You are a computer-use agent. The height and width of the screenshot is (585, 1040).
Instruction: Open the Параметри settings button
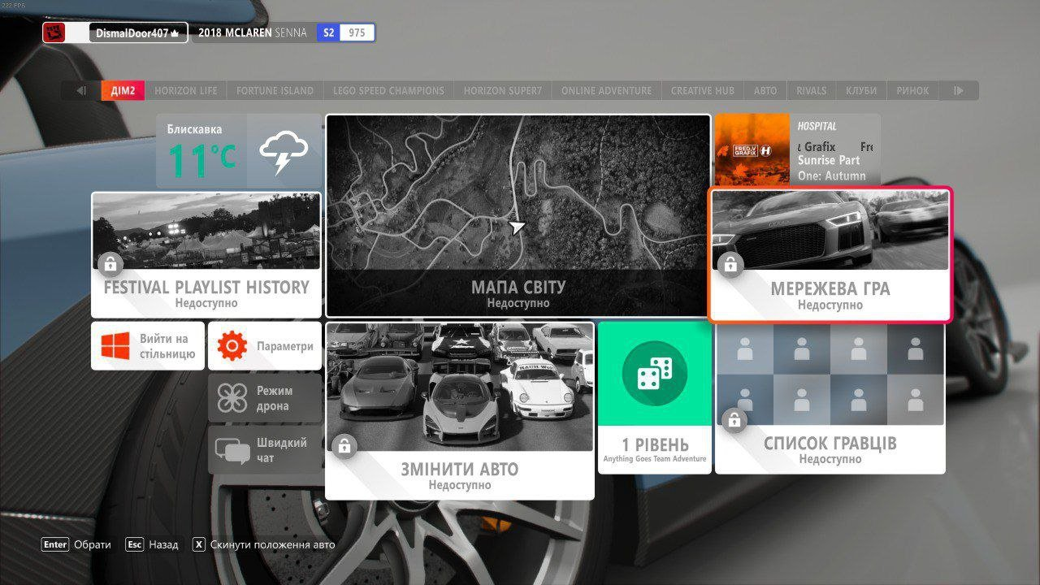pyautogui.click(x=265, y=345)
